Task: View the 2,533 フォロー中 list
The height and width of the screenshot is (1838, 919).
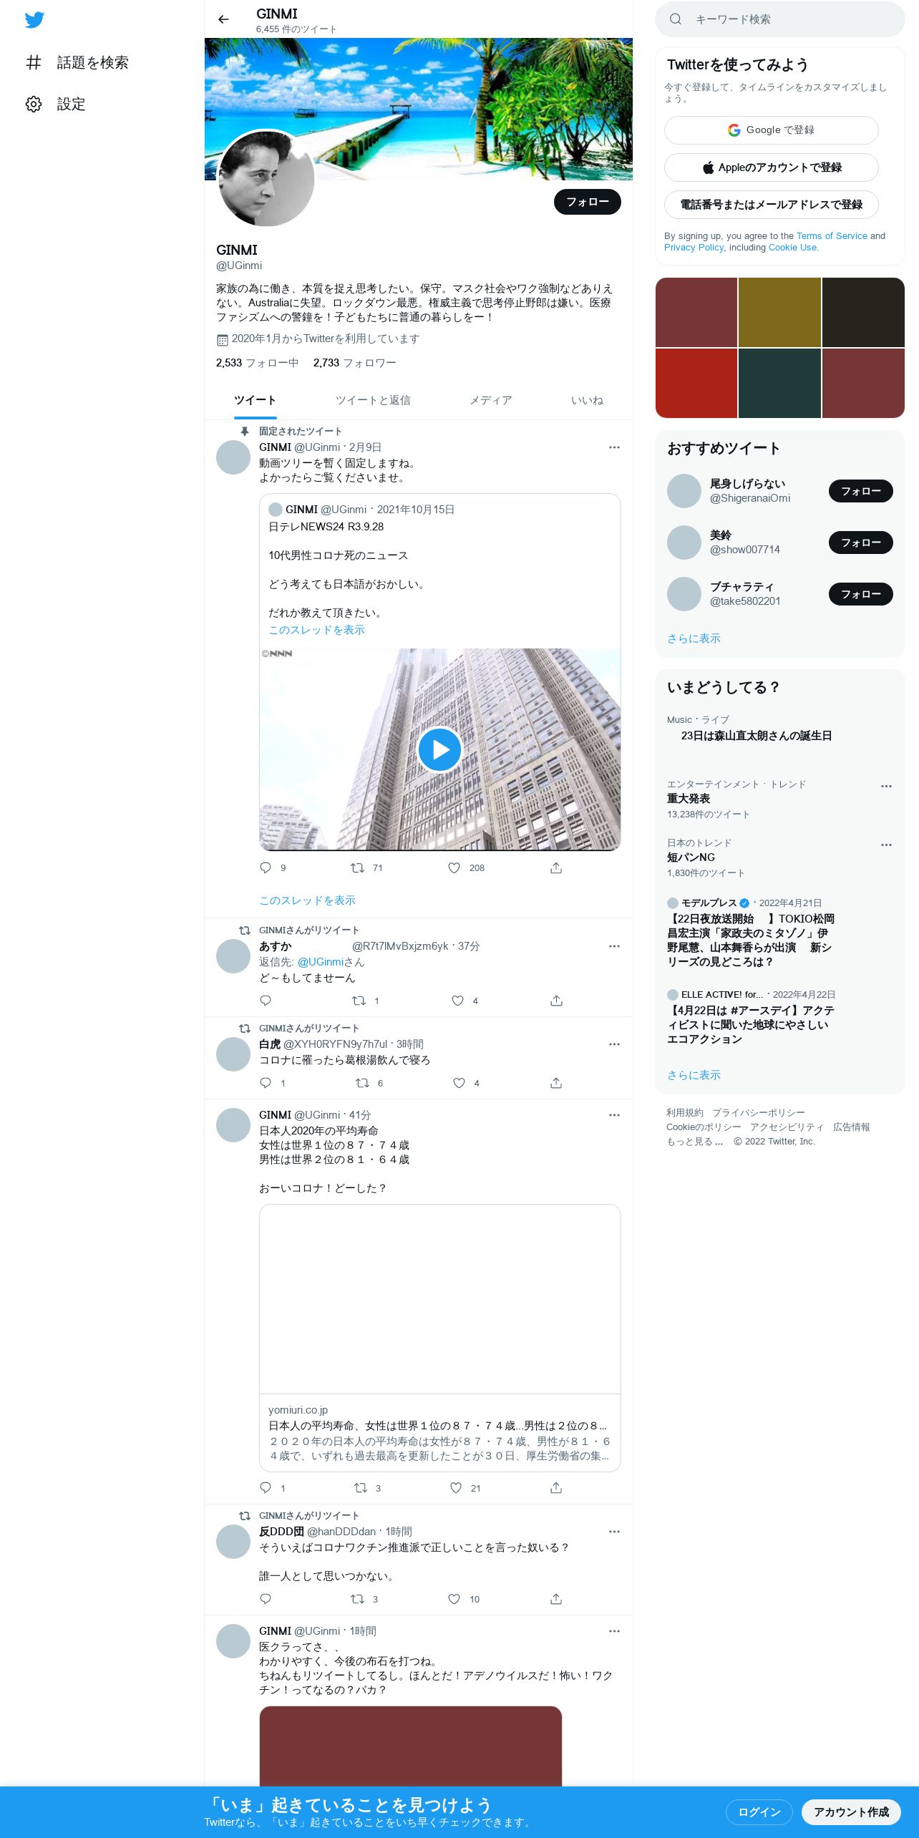Action: [257, 363]
